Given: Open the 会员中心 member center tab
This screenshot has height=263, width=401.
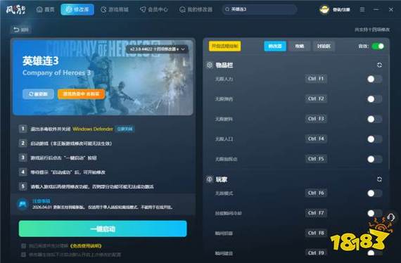Looking at the screenshot, I should 153,10.
